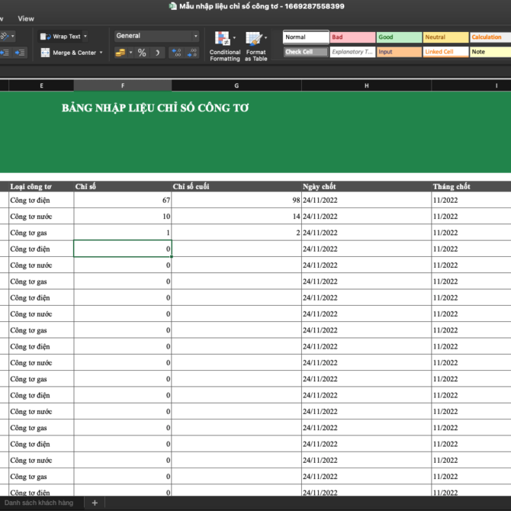Click the Increase Decimal button
This screenshot has height=511, width=511.
click(x=175, y=53)
